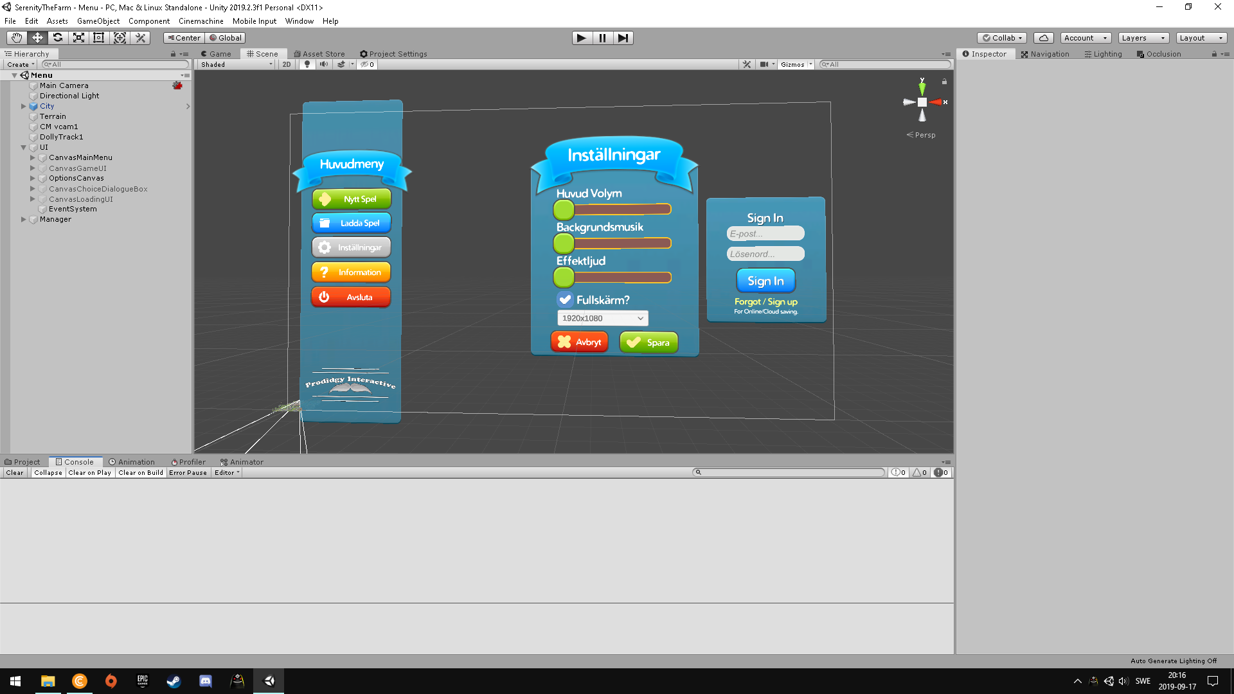Toggle scene lighting bulb icon
Screen dimensions: 1234x694
[307, 64]
